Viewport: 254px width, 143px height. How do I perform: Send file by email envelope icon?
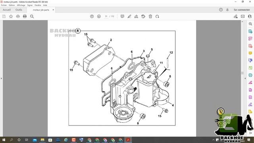coord(242,16)
